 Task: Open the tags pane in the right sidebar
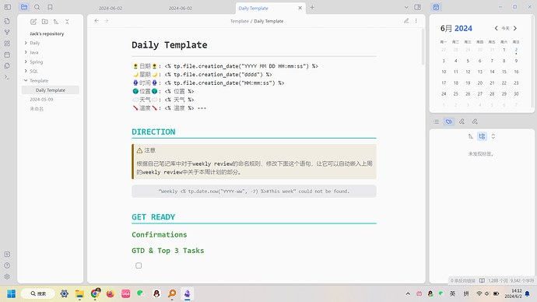pyautogui.click(x=448, y=121)
